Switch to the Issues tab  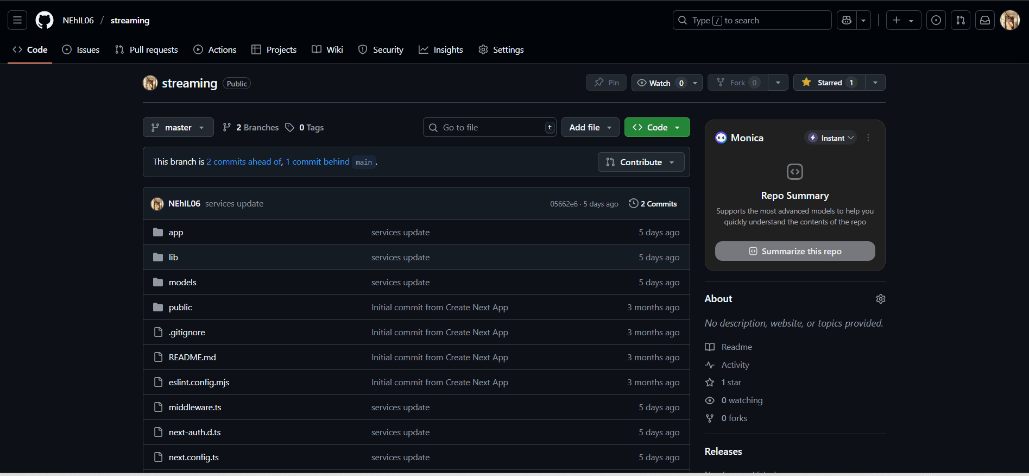point(81,49)
